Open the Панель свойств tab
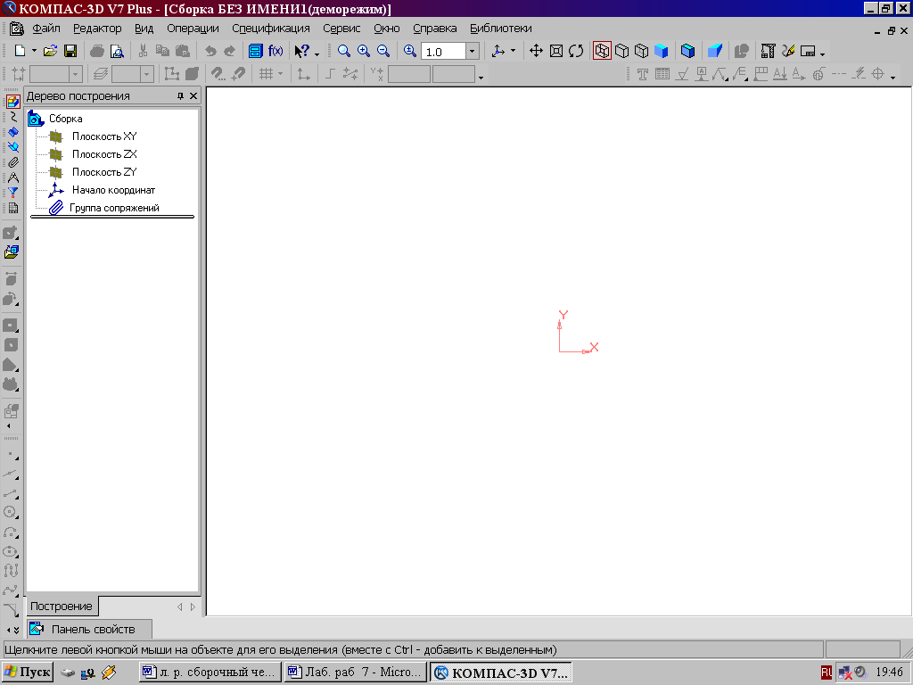This screenshot has height=685, width=913. [x=89, y=629]
